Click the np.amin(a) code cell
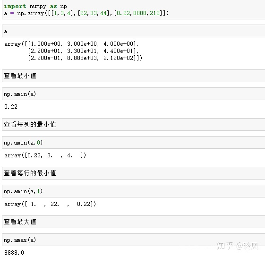Screen dimensions: 265x257 (134, 94)
